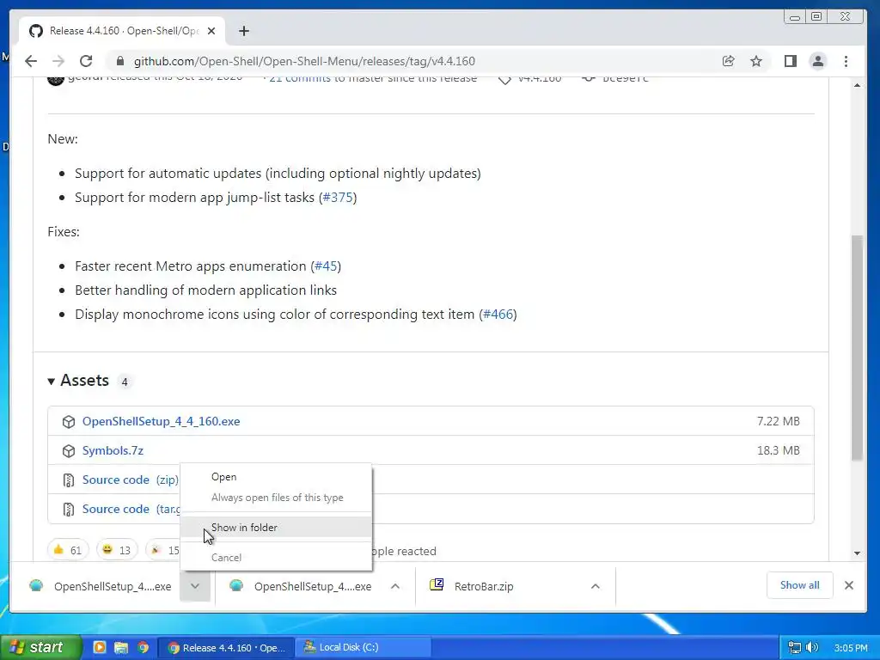Download the Symbols.7z asset
Viewport: 880px width, 660px height.
(113, 450)
